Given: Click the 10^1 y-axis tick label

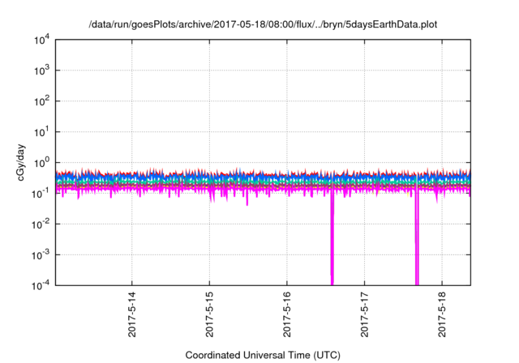Looking at the screenshot, I should point(41,132).
